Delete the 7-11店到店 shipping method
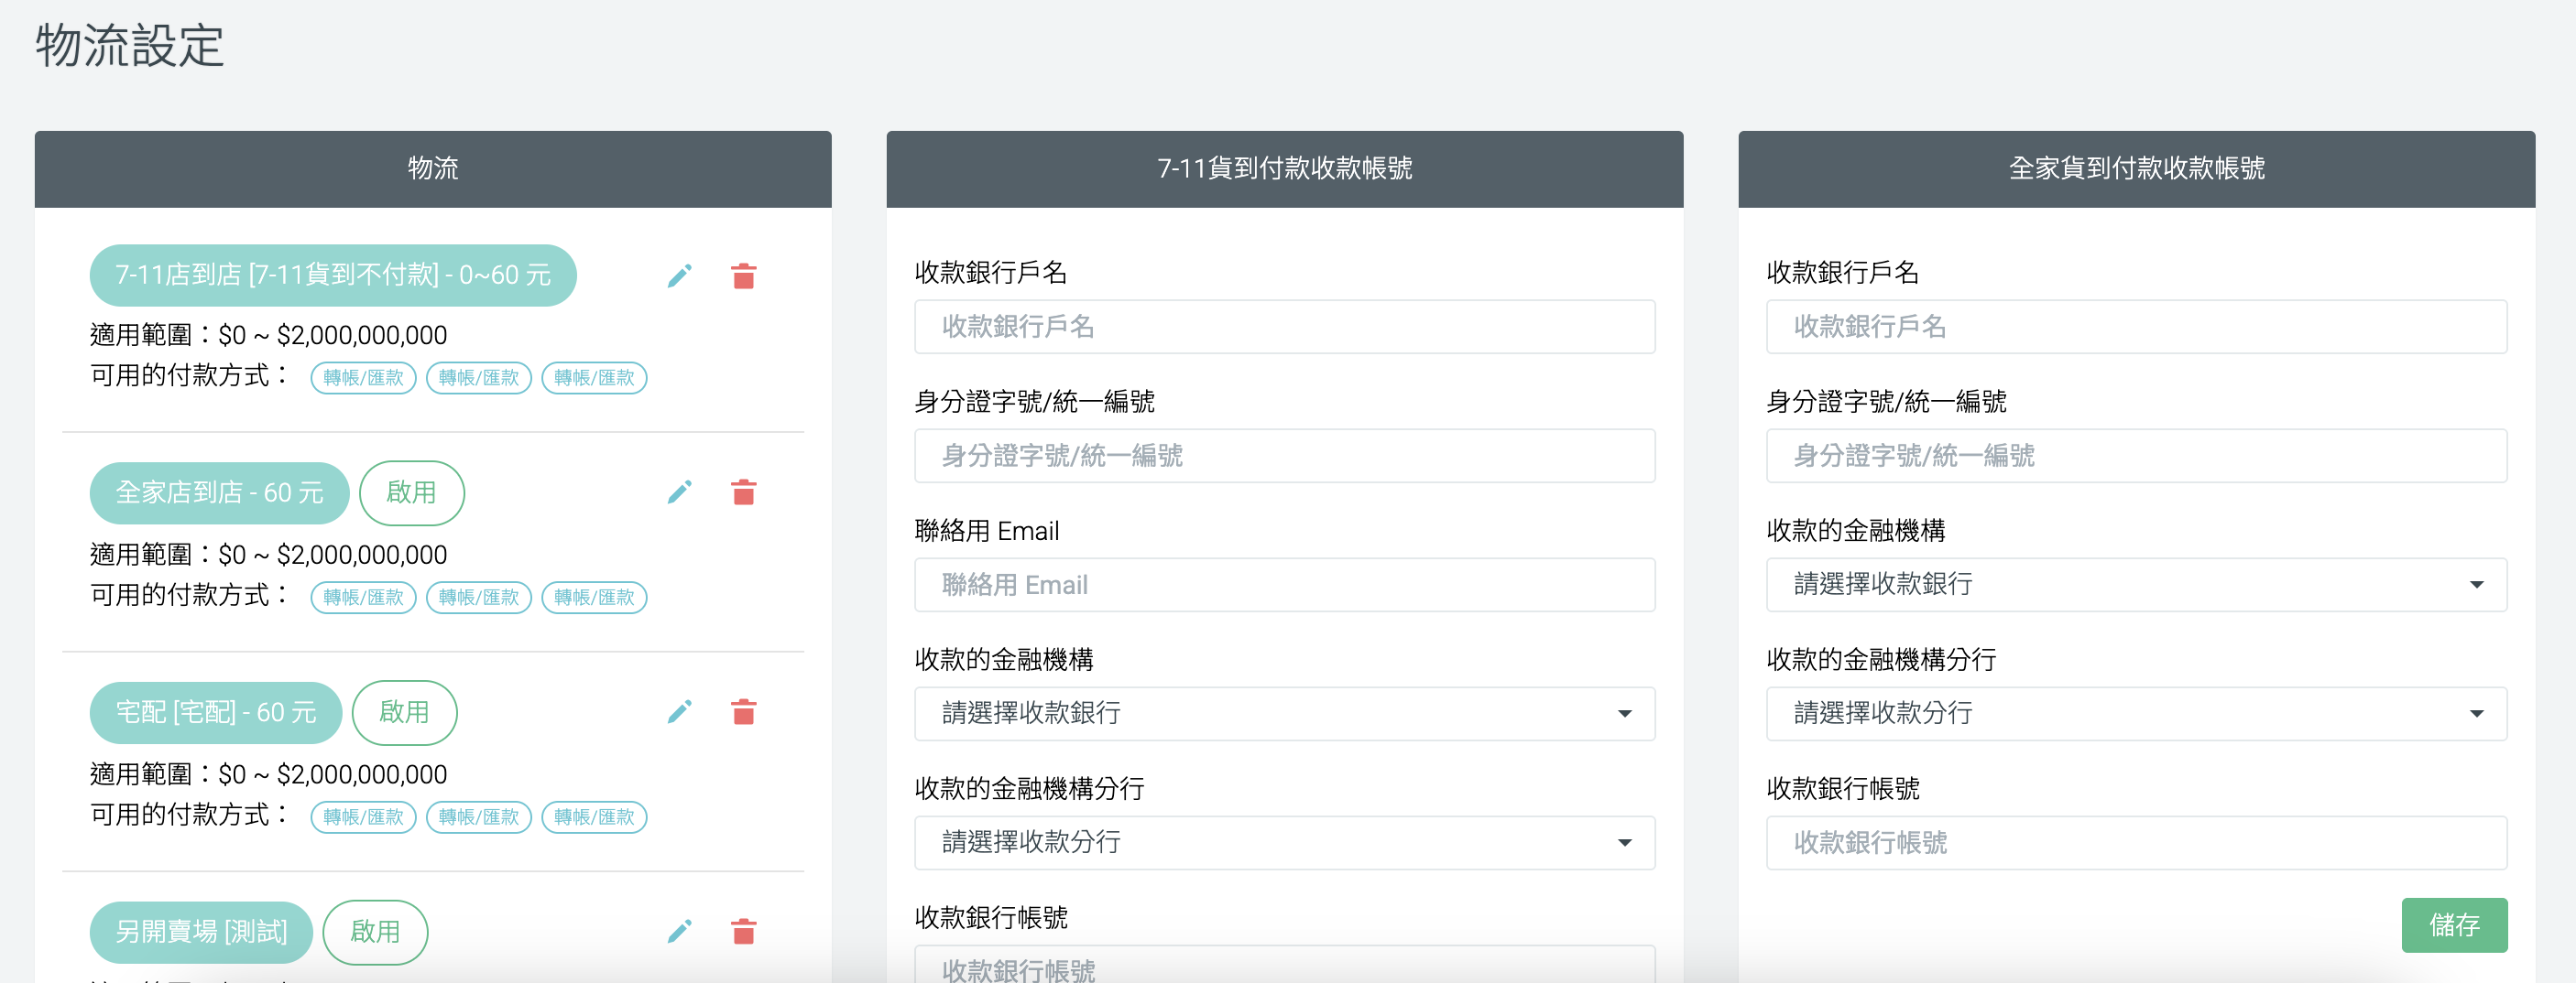 [743, 275]
